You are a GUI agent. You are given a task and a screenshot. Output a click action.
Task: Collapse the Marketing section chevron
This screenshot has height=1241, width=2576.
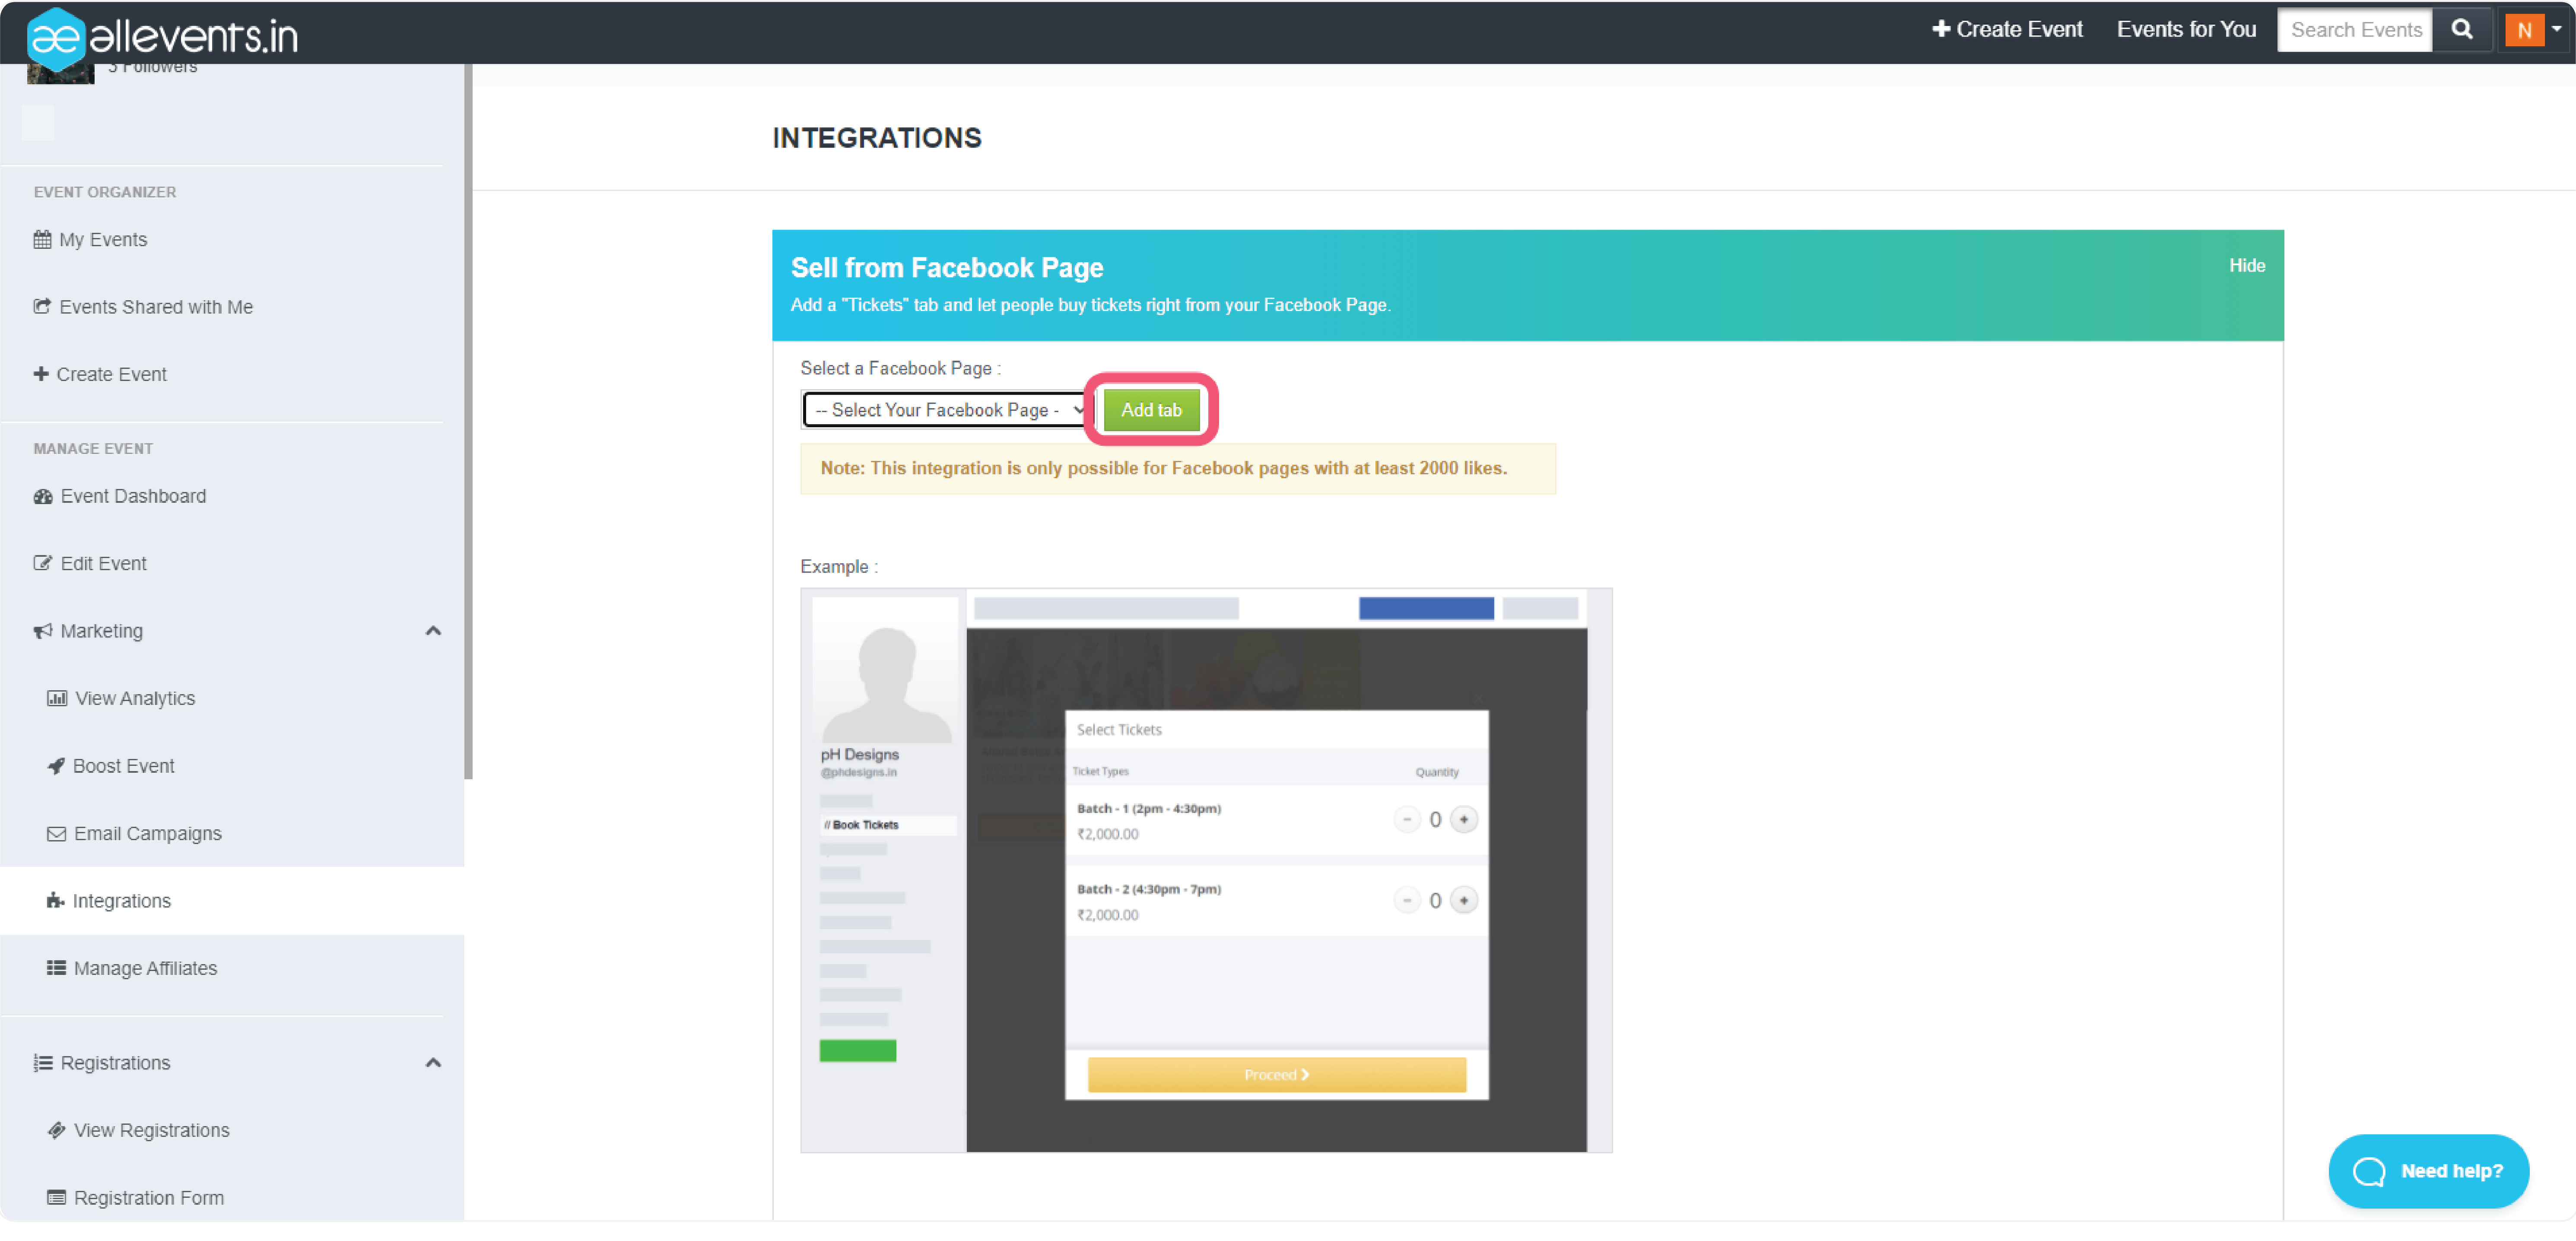tap(433, 631)
